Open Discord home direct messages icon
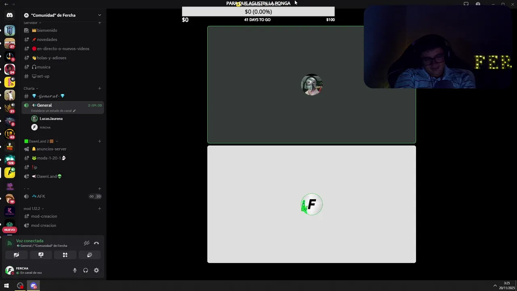This screenshot has height=291, width=517. (10, 15)
